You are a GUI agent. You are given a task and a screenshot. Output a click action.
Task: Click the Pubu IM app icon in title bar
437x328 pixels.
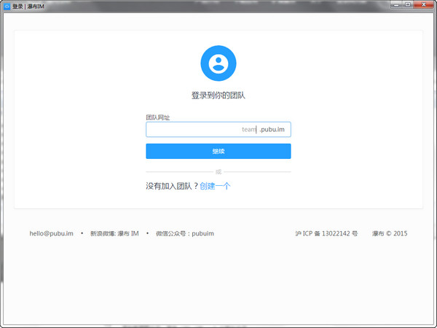point(7,6)
